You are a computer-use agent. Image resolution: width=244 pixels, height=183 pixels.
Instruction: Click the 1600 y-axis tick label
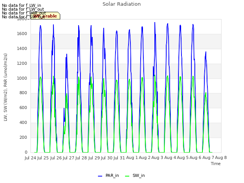point(22,34)
